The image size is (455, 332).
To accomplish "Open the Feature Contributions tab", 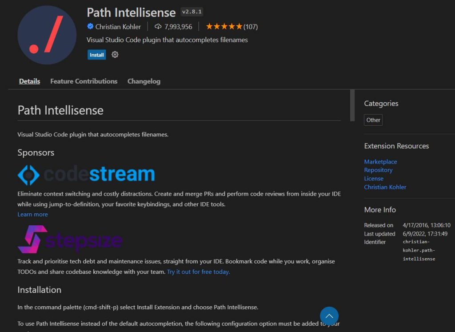I will (84, 81).
